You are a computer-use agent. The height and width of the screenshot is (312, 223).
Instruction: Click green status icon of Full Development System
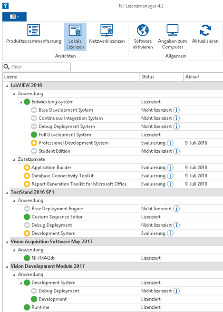(x=34, y=135)
